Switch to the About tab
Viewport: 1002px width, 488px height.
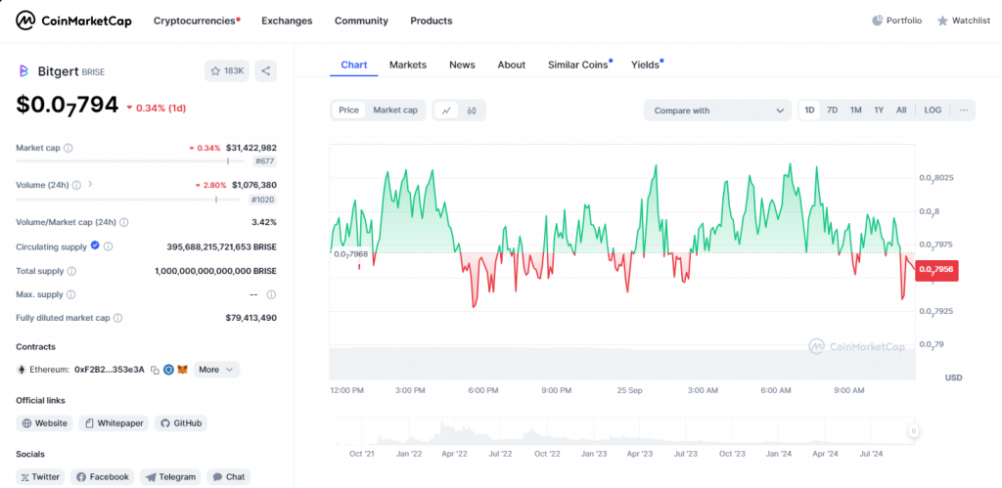coord(511,65)
